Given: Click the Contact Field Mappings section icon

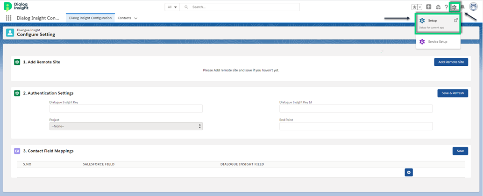Looking at the screenshot, I should coord(17,151).
